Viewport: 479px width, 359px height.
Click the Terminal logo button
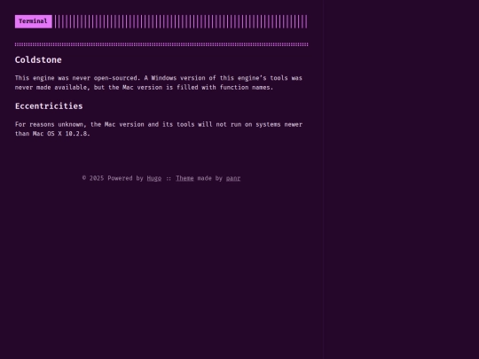[x=34, y=21]
